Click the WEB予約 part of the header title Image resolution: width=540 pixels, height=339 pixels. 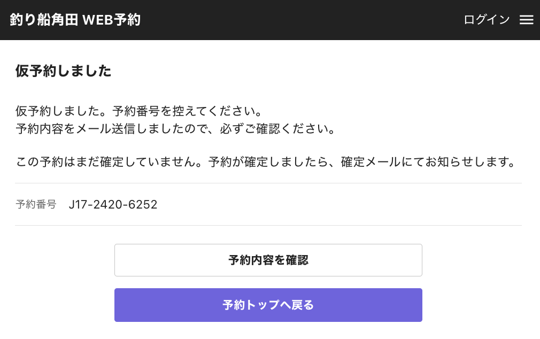(111, 20)
